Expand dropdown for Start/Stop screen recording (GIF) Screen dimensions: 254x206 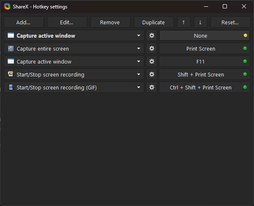tap(139, 87)
